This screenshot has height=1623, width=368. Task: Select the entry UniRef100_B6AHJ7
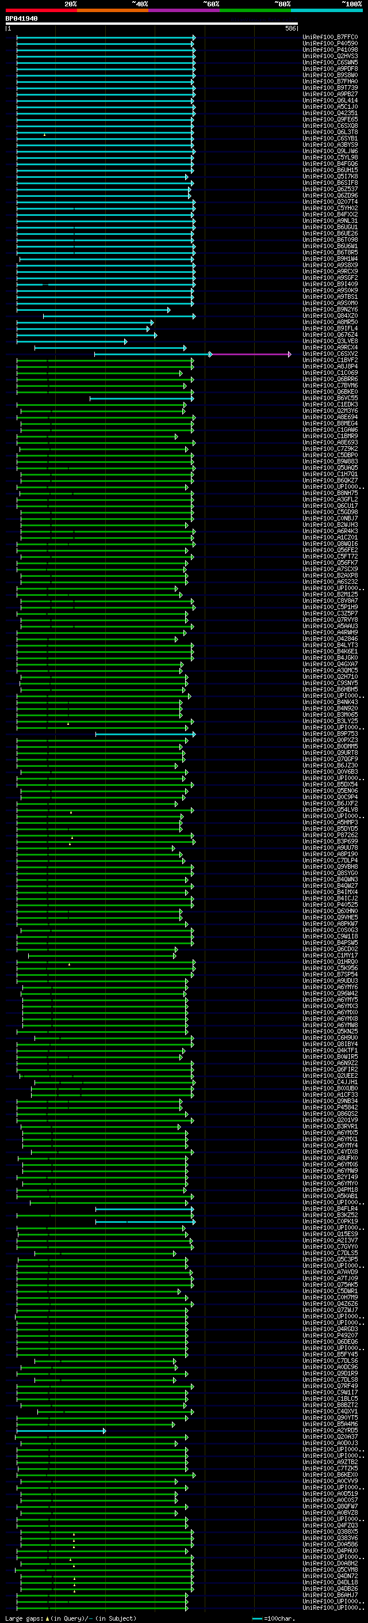[330, 1595]
